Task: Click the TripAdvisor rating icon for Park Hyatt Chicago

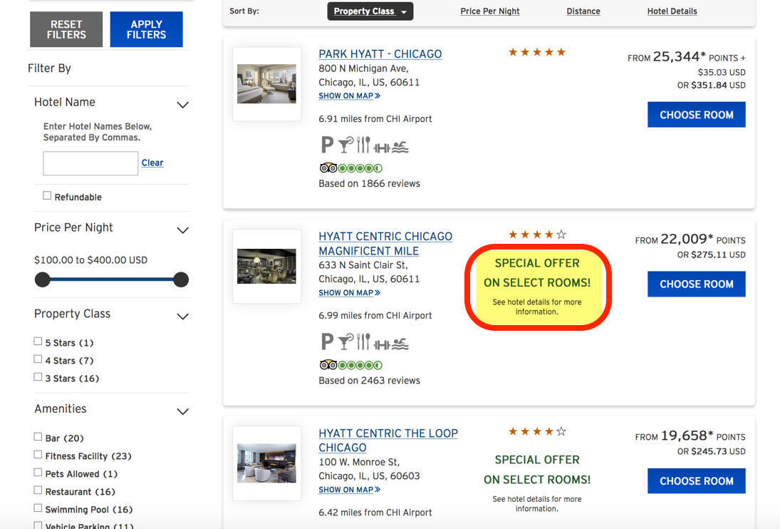Action: click(x=350, y=168)
